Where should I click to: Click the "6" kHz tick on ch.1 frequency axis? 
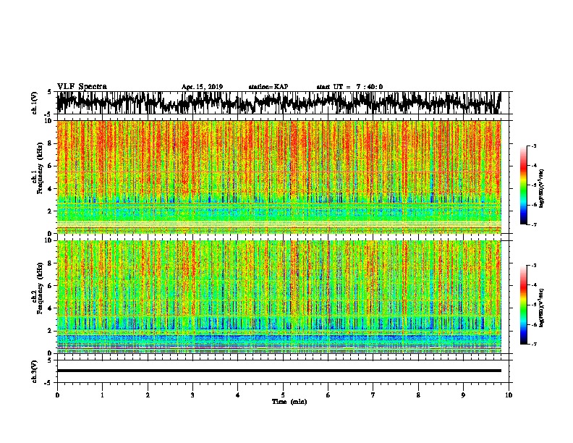point(51,166)
